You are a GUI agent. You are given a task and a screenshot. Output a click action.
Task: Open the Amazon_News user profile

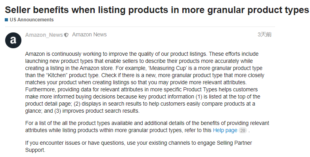[44, 35]
